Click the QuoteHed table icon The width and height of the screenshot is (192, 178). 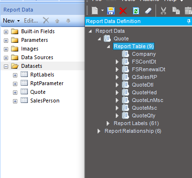click(125, 92)
